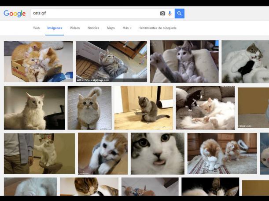Screen dimensions: 269x201
Task: Click the blue search magnifier button
Action: pos(180,13)
